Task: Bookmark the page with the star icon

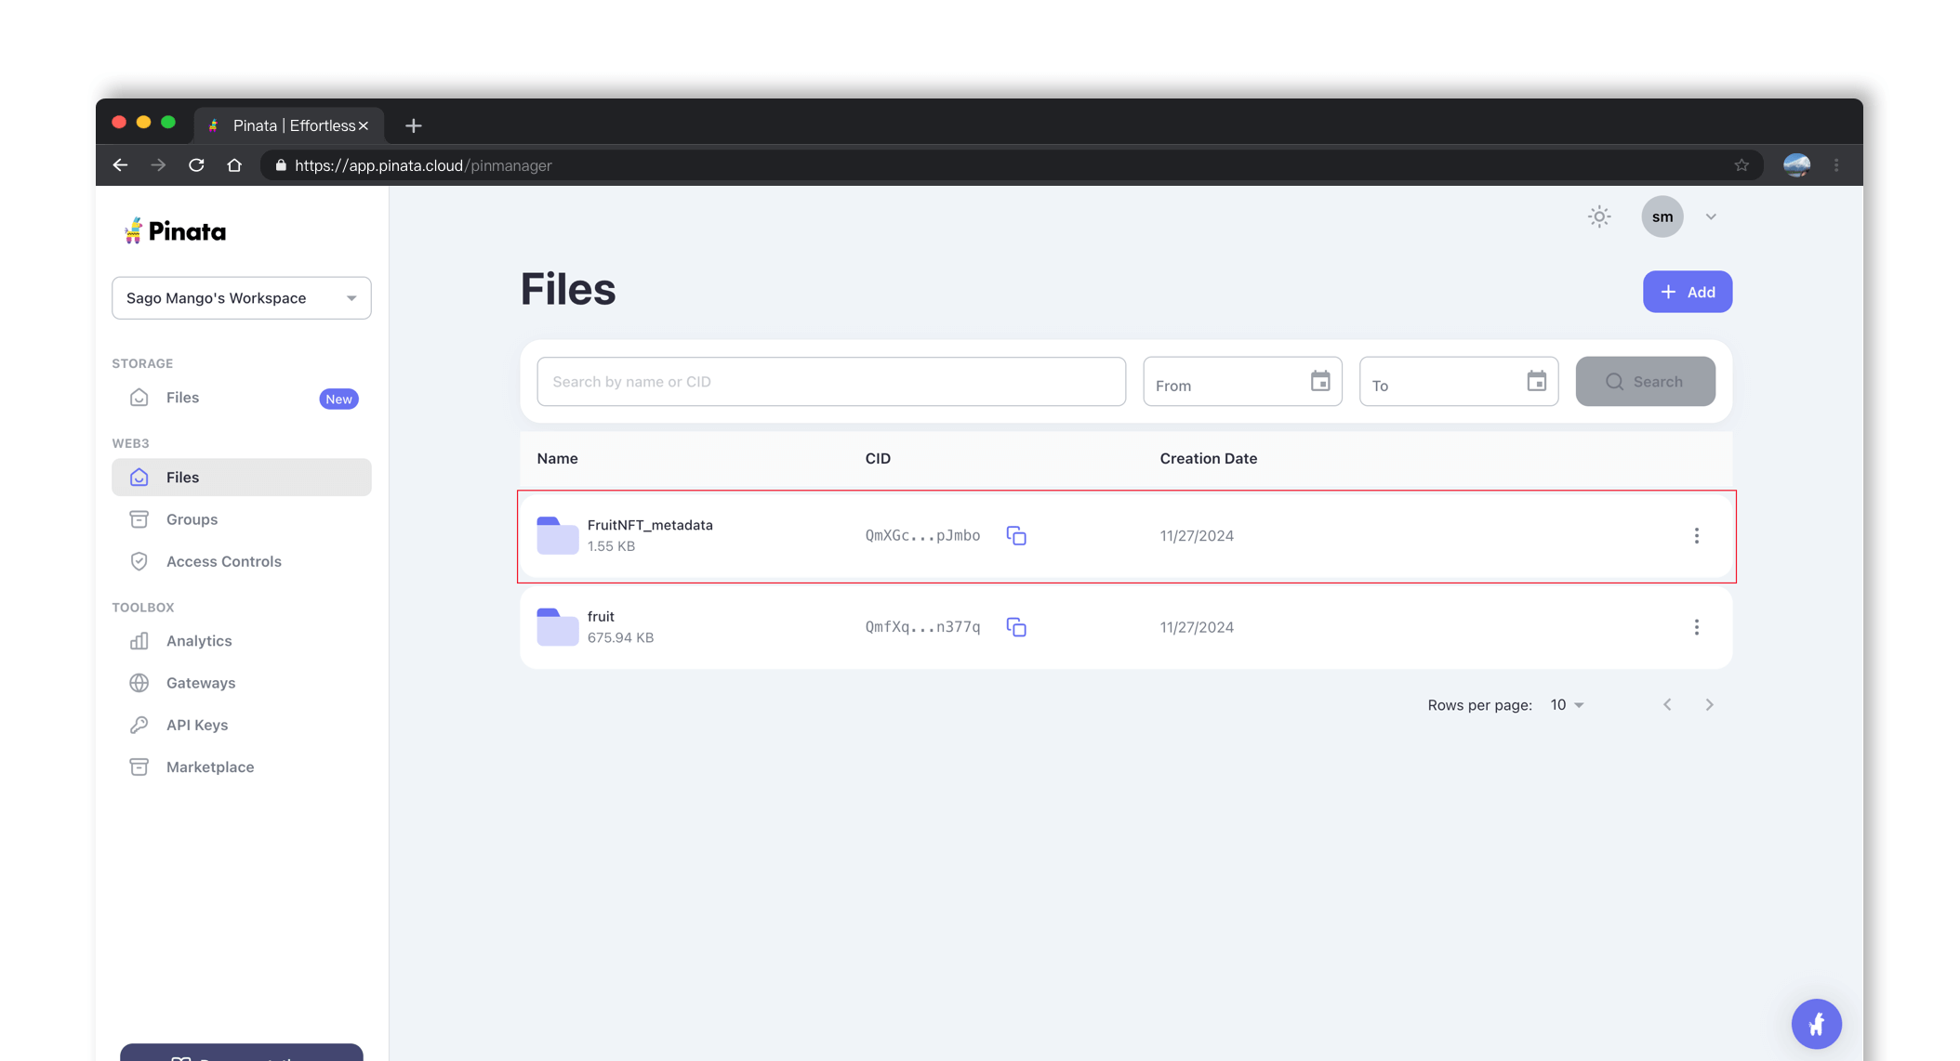Action: coord(1741,165)
